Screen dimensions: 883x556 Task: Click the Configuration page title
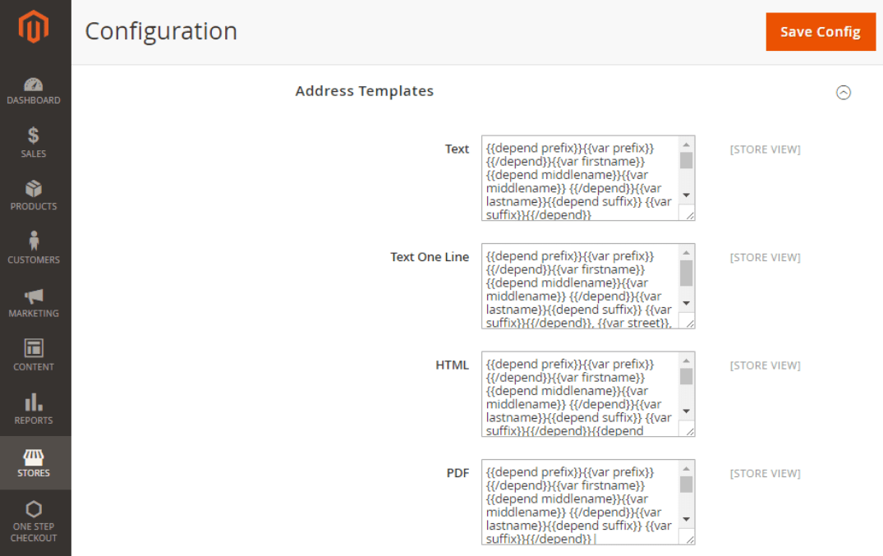pos(161,31)
